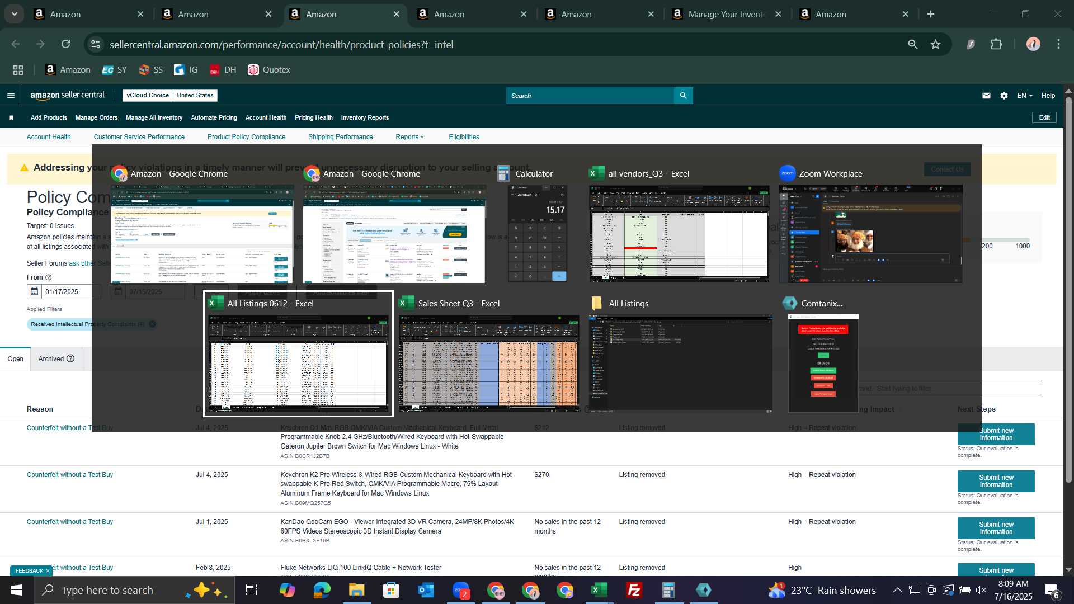Click Submit new information for Keychron K2 Pro

(x=996, y=481)
